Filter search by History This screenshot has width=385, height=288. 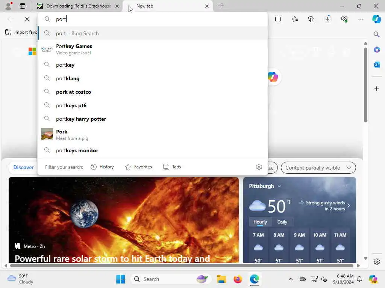(102, 167)
